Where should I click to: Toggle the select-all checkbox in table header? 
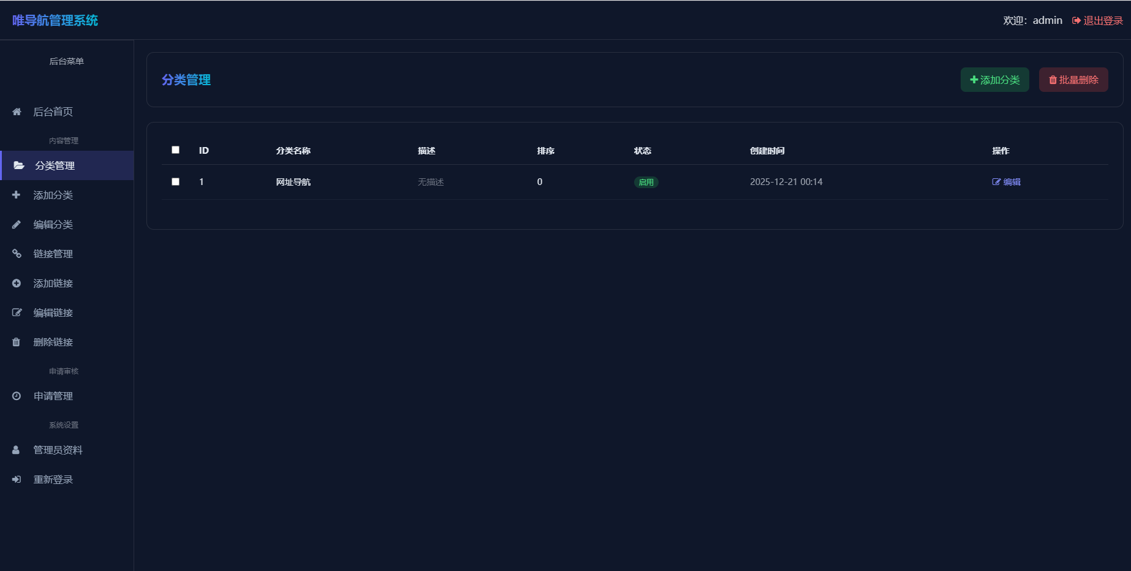pos(176,150)
